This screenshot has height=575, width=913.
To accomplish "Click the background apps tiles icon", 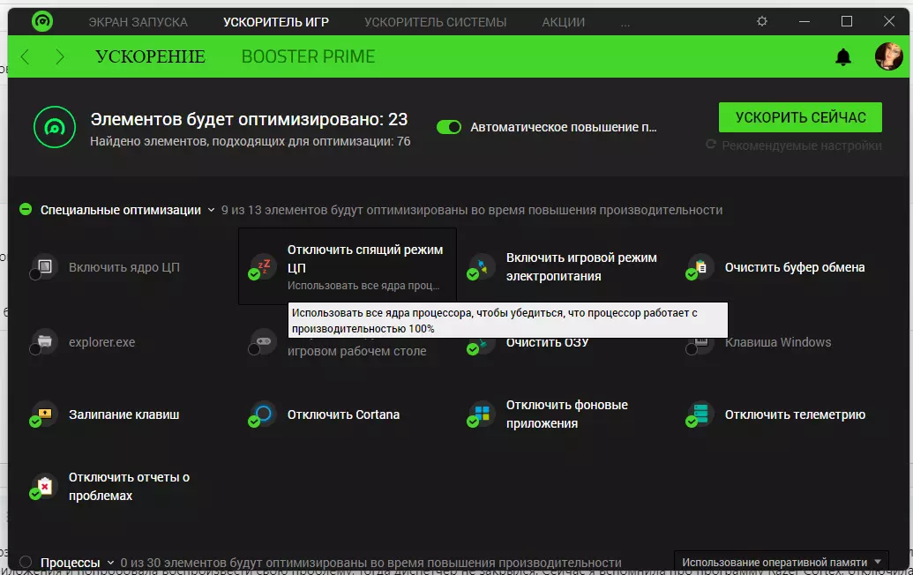I will coord(483,414).
